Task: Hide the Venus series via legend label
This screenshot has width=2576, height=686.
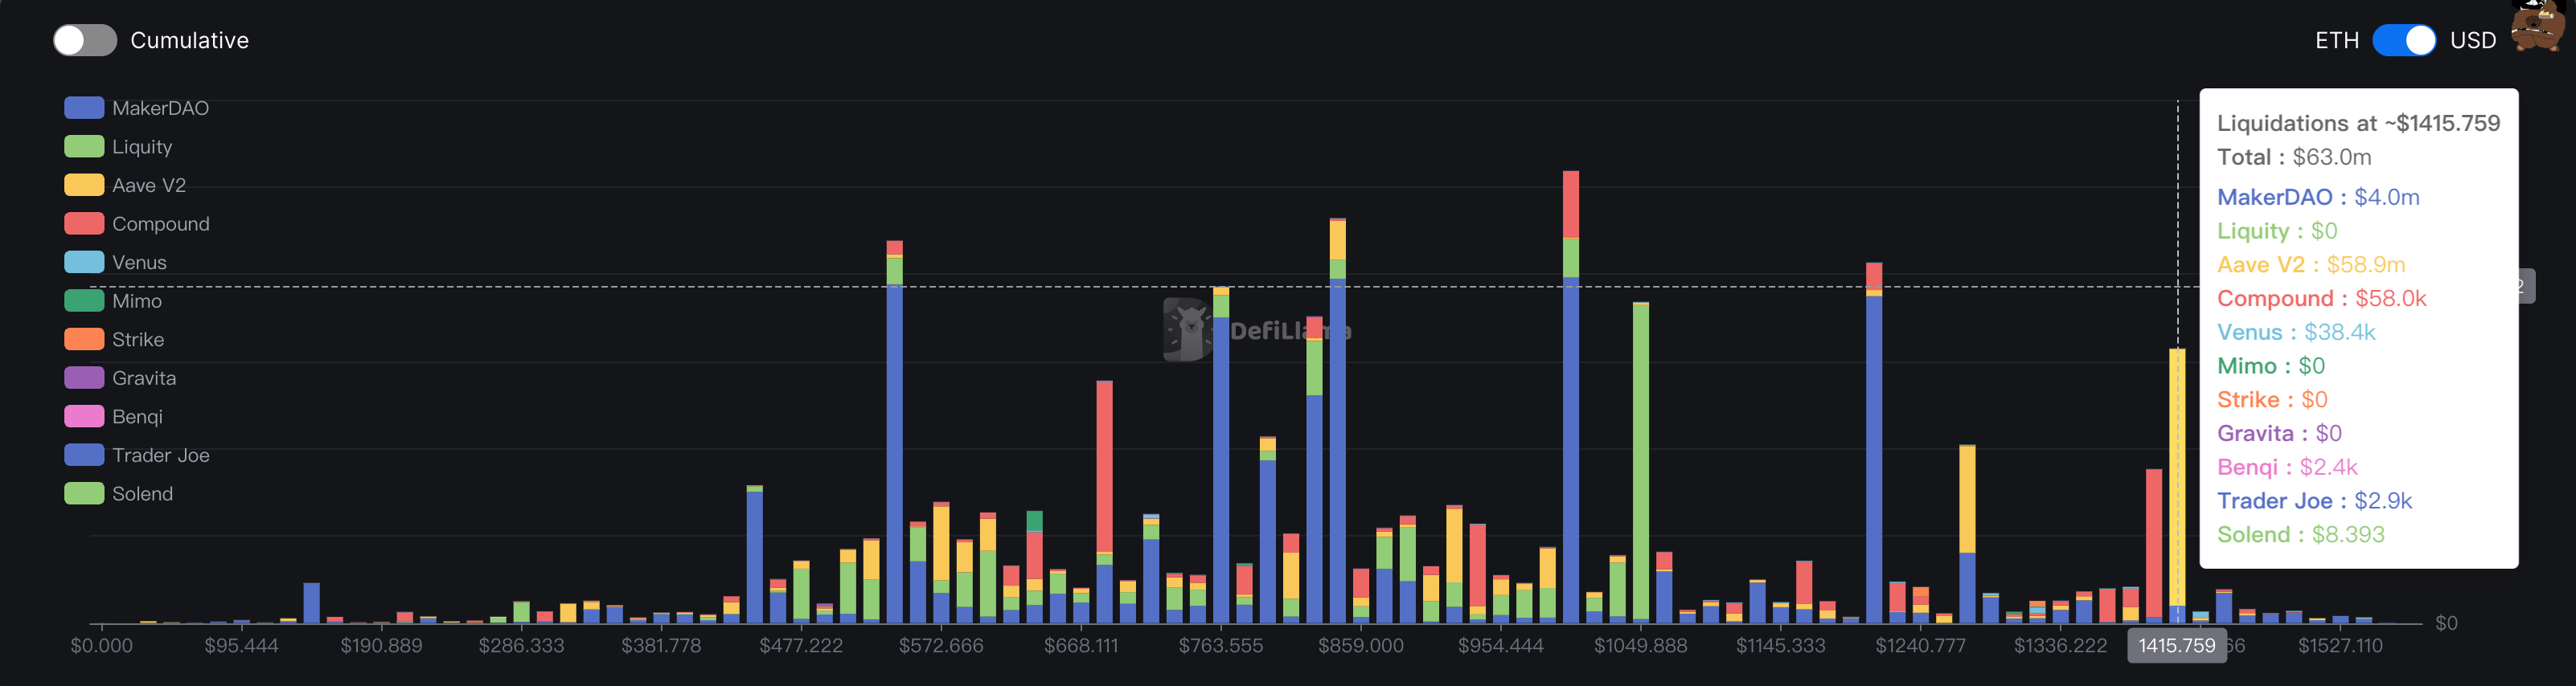Action: point(139,263)
